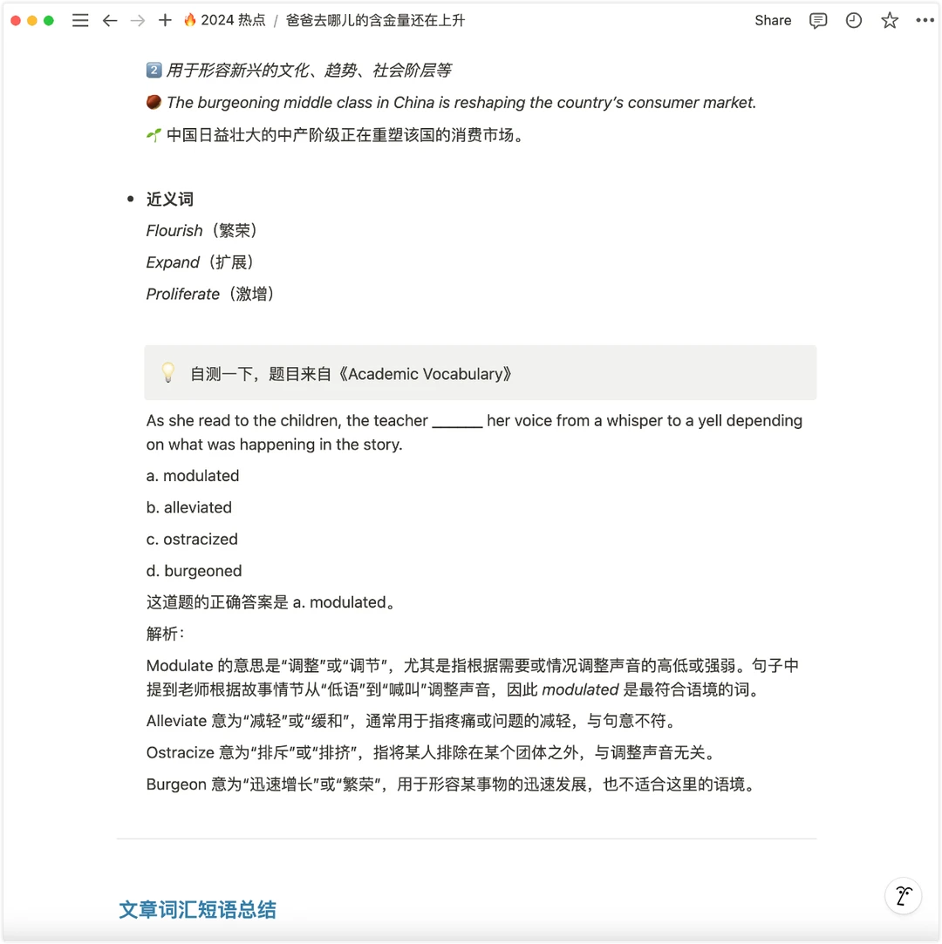Click the Expand（扩展）line

click(x=201, y=262)
